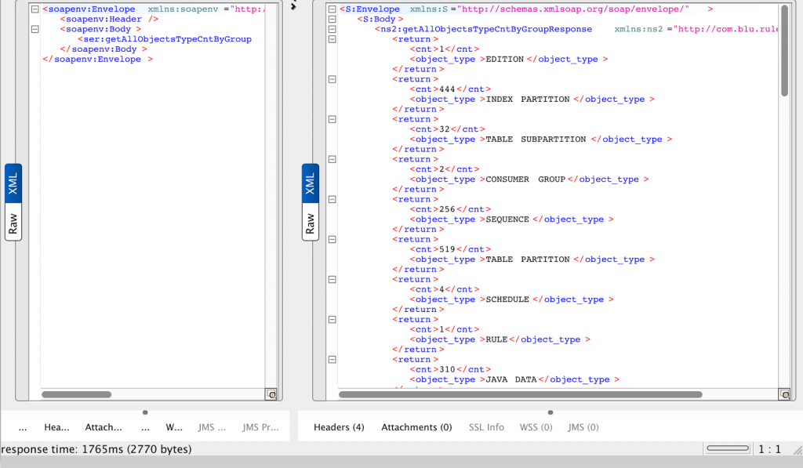Switch response editor to XML view

pos(311,183)
